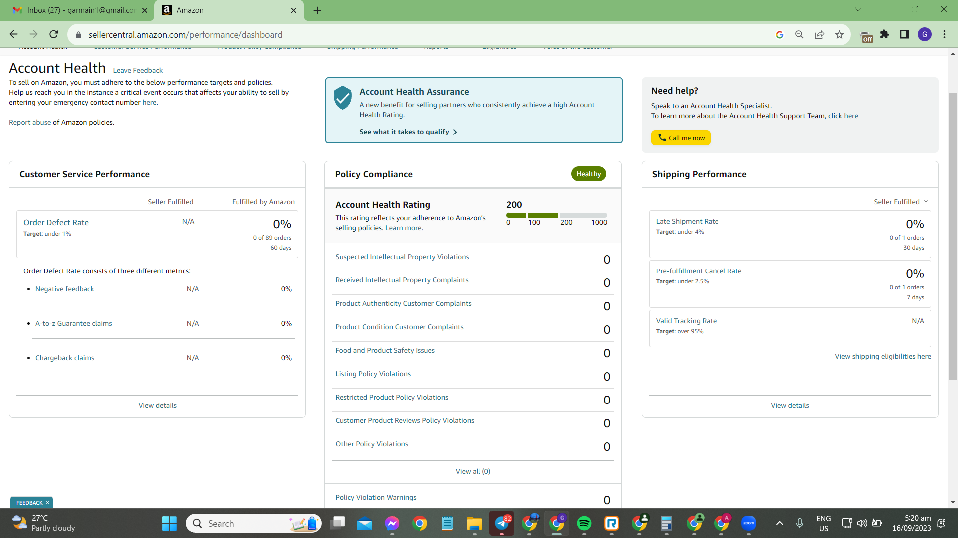Open Suspected Intellectual Property Violations
958x538 pixels.
point(402,257)
